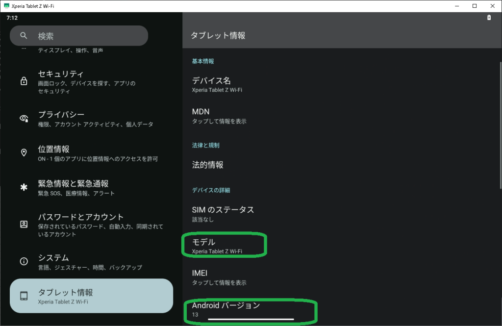Open the SIM のステータス item
502x326 pixels.
tap(341, 214)
